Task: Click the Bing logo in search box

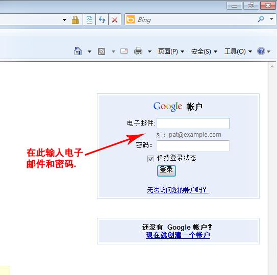Action: coord(131,19)
